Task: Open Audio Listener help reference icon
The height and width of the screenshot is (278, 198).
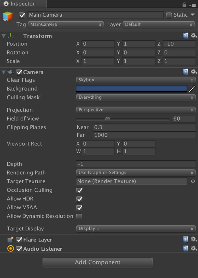Action: point(185,249)
